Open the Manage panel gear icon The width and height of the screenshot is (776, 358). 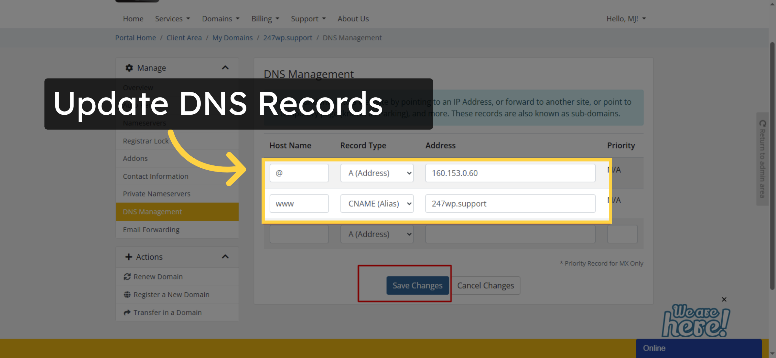(129, 68)
